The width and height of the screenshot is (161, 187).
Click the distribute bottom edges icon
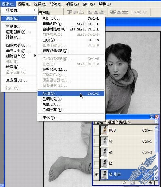click(x=125, y=12)
